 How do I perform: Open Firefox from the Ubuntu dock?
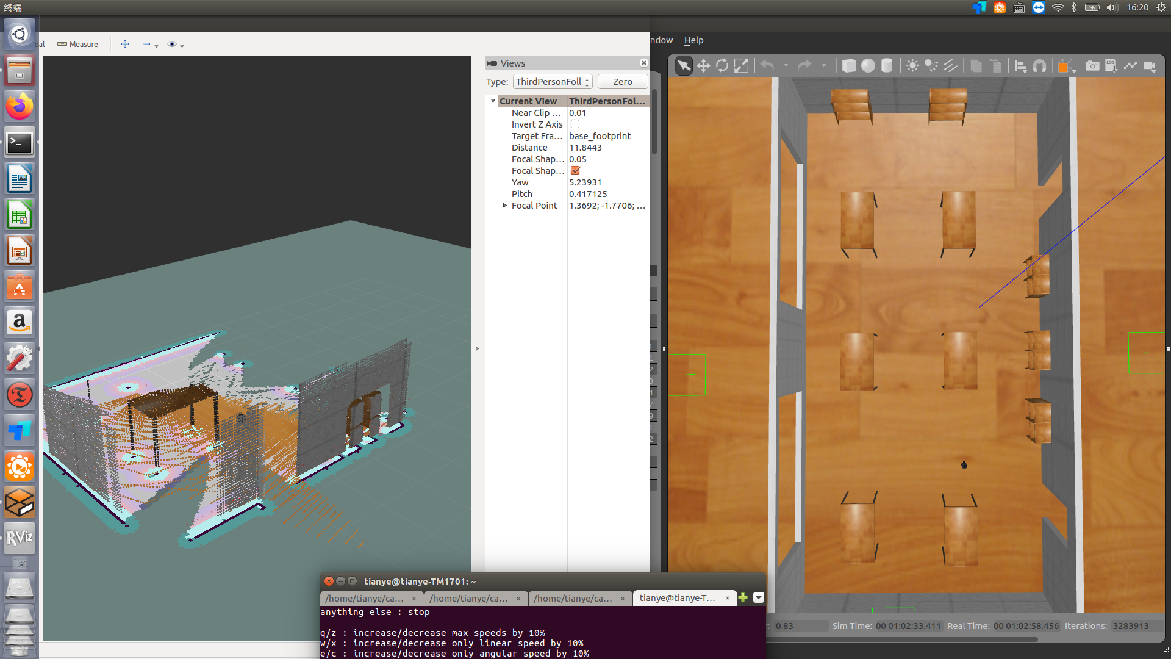pyautogui.click(x=20, y=107)
